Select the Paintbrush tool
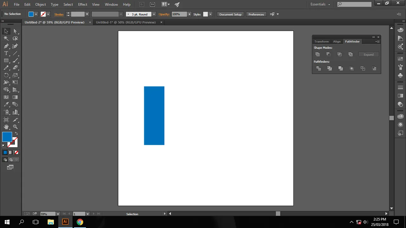This screenshot has height=228, width=406. [x=15, y=60]
